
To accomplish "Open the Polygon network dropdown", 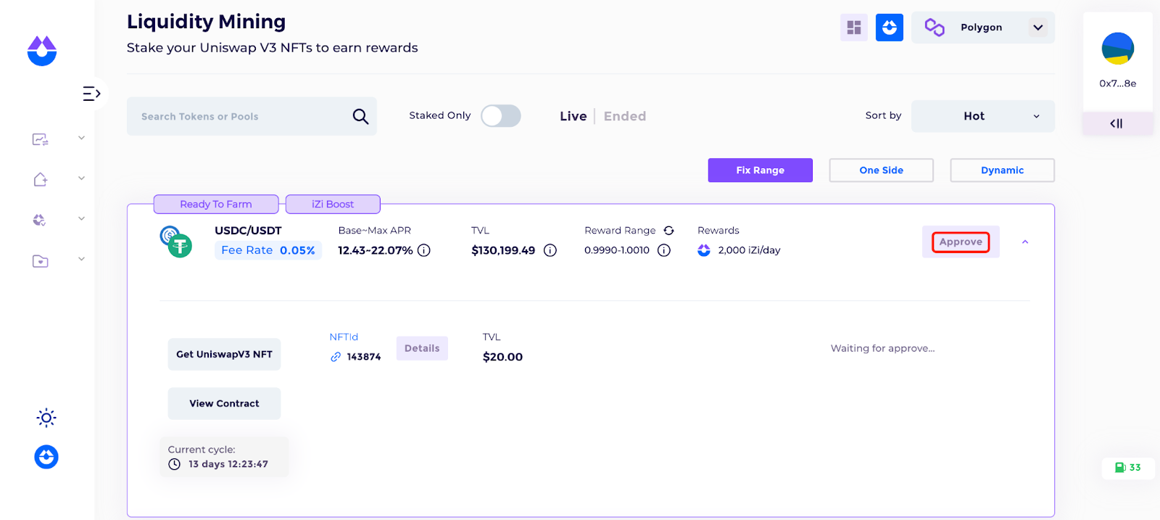I will point(983,28).
